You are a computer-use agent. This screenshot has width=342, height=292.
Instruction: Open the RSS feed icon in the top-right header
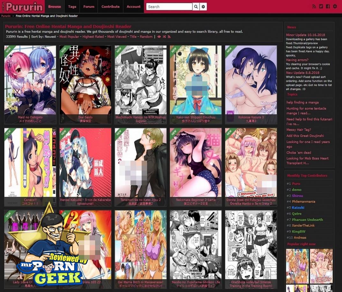click(x=314, y=6)
